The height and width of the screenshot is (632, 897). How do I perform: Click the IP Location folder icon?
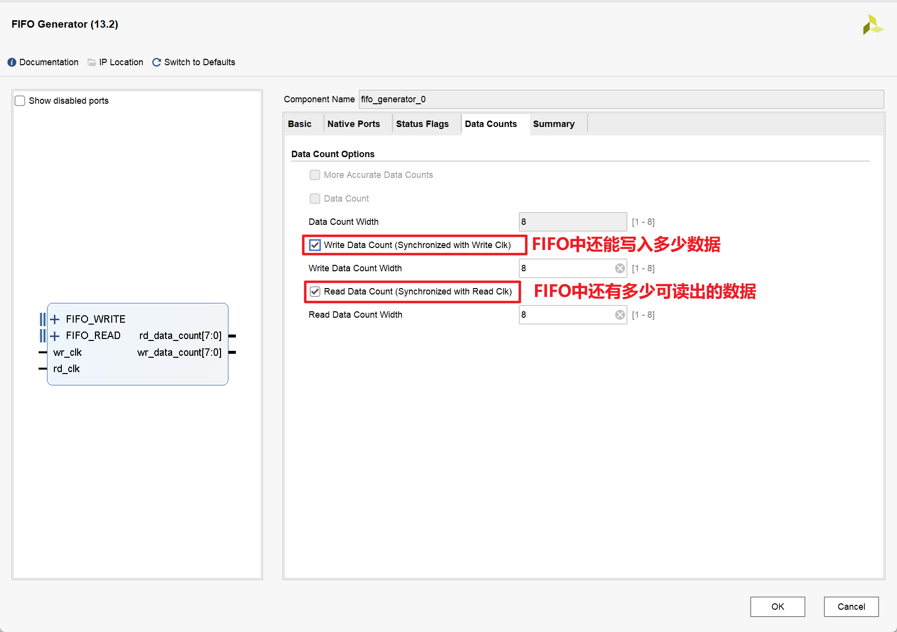(92, 62)
